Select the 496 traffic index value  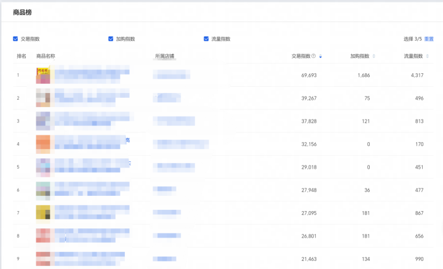tap(419, 98)
